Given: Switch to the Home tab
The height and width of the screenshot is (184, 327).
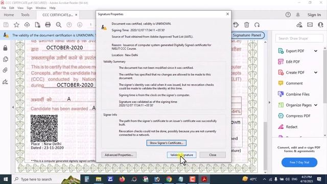Looking at the screenshot, I should click(9, 15).
